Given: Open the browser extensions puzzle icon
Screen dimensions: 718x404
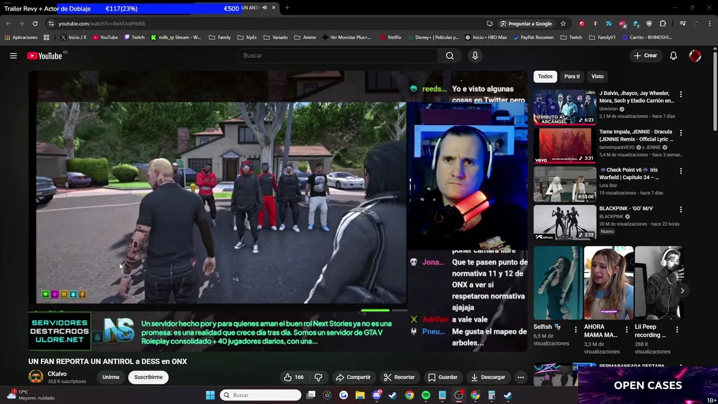Looking at the screenshot, I should click(663, 24).
